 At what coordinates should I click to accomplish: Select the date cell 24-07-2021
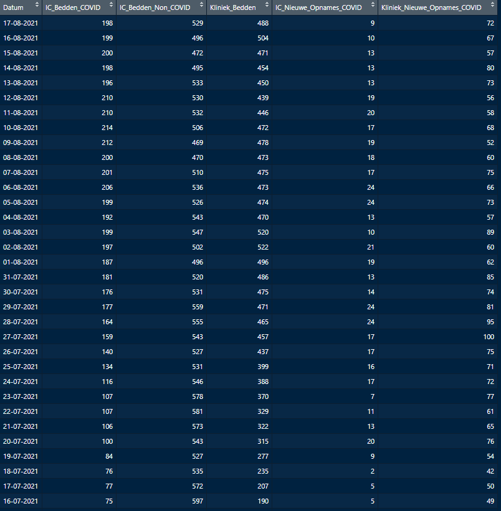click(x=21, y=382)
